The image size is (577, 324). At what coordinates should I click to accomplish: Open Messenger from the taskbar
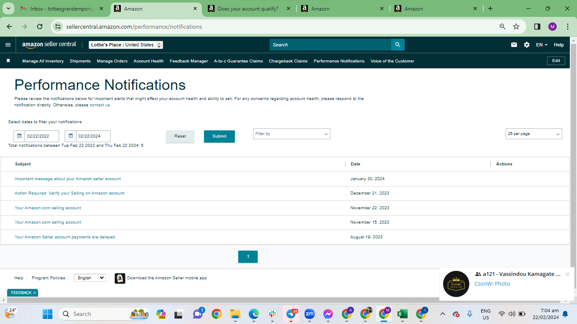coord(328,314)
